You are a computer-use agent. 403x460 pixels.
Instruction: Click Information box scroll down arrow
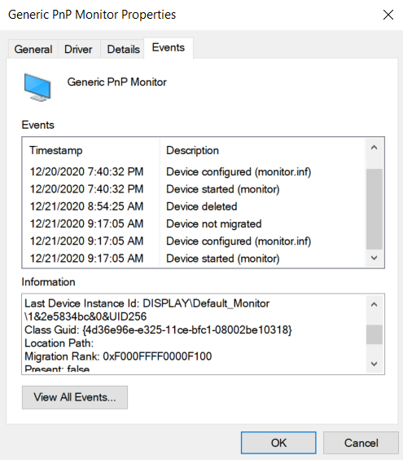coord(374,364)
